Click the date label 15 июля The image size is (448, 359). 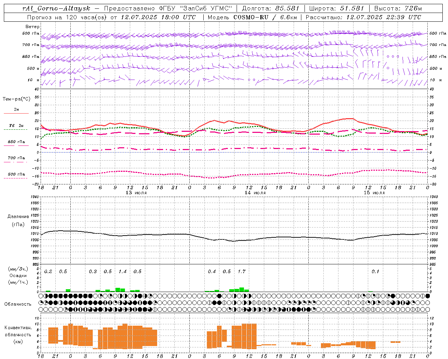coord(374,192)
